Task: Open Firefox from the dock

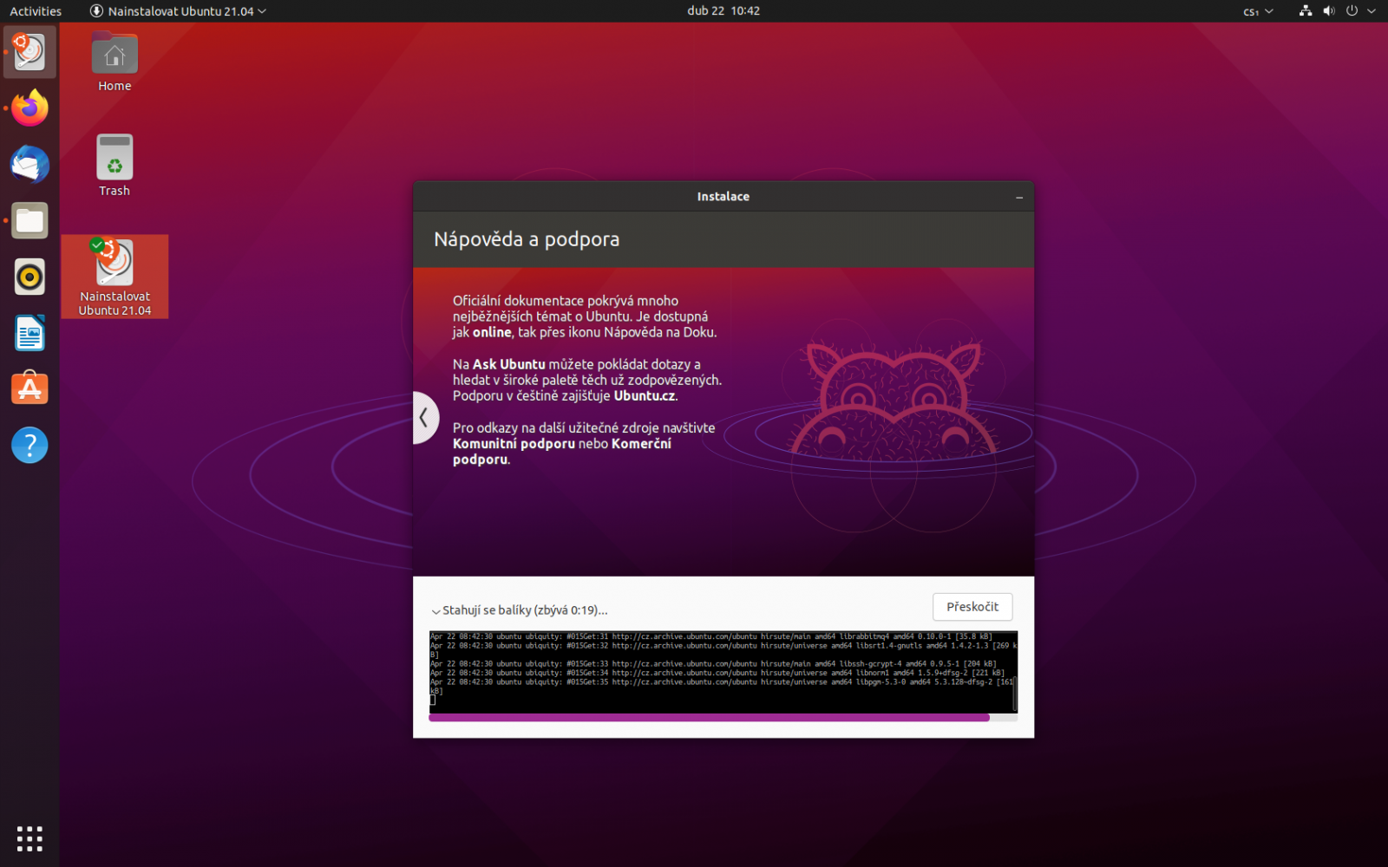Action: point(29,108)
